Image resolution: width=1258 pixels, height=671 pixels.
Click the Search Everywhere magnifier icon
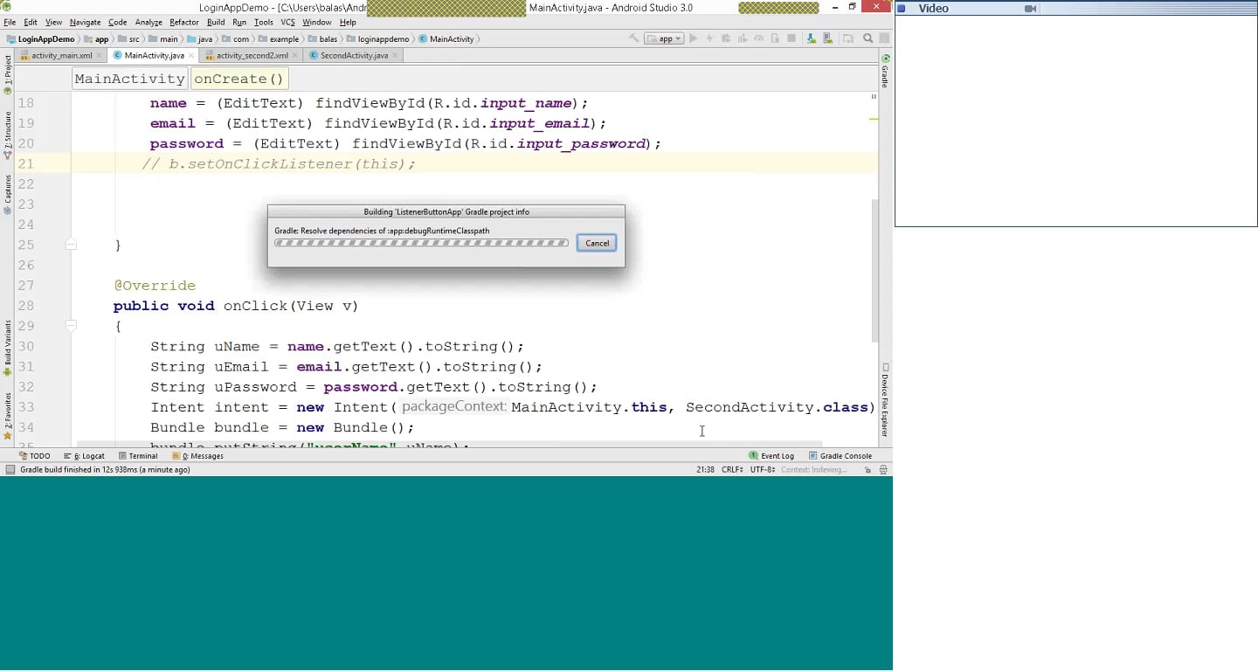click(x=867, y=38)
